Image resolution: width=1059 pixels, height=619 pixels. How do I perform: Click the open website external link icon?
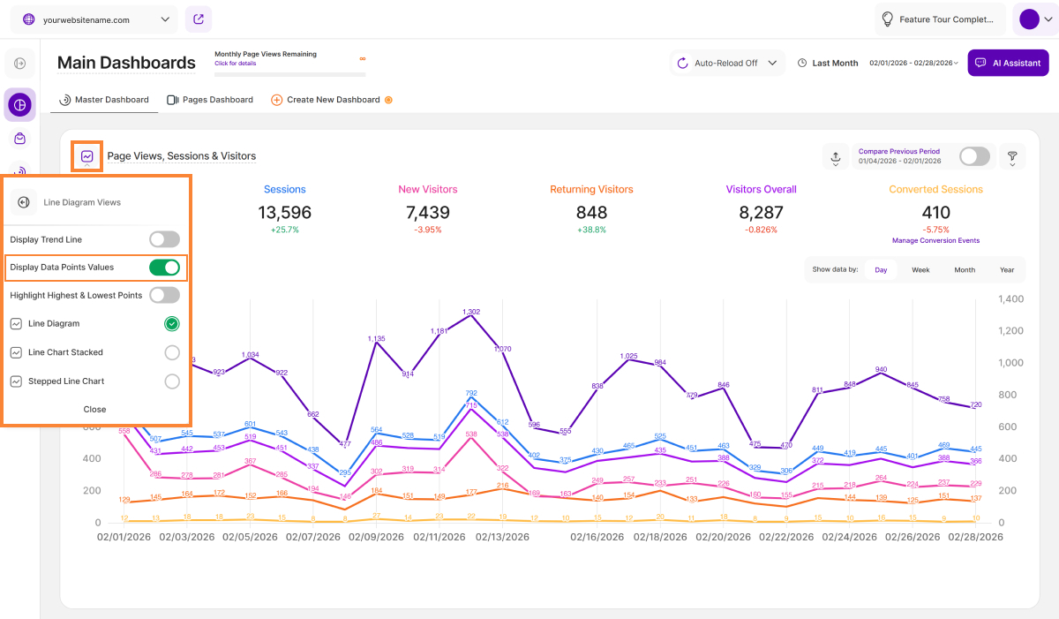pyautogui.click(x=199, y=19)
